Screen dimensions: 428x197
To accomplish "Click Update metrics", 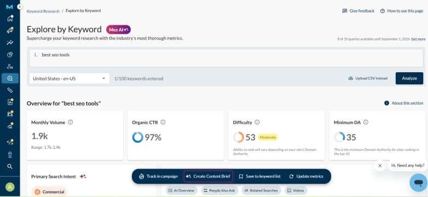I will pos(306,176).
